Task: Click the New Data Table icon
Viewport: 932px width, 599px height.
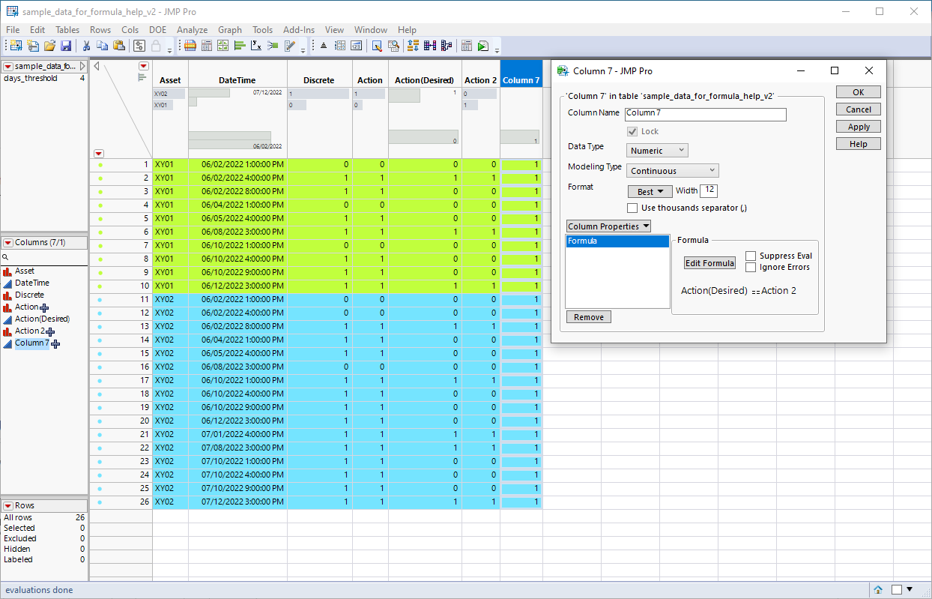Action: click(15, 46)
